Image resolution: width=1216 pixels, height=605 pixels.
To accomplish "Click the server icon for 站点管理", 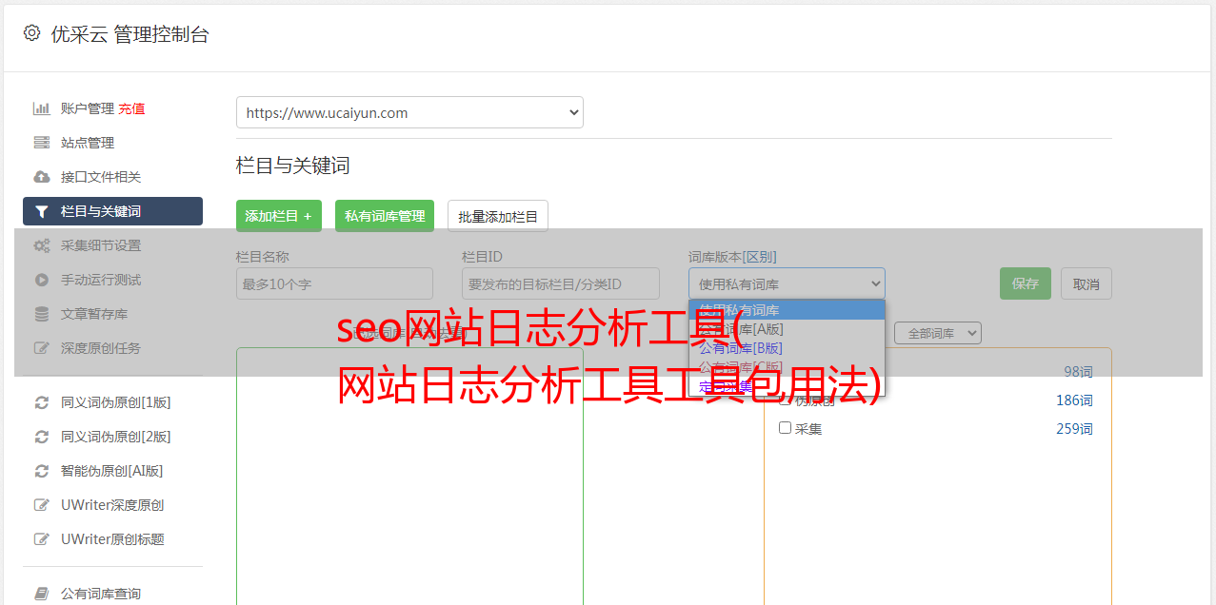I will point(42,143).
